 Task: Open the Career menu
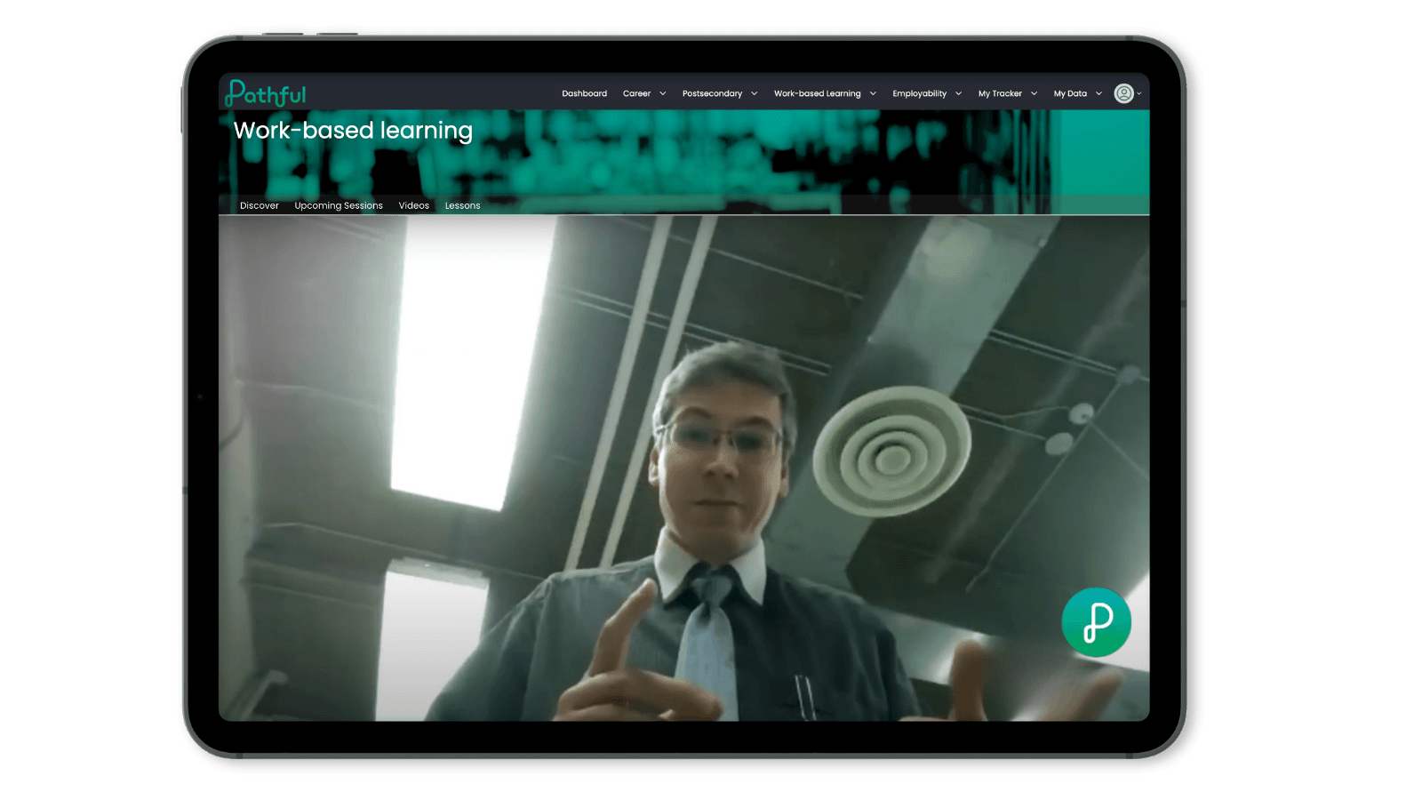tap(636, 93)
